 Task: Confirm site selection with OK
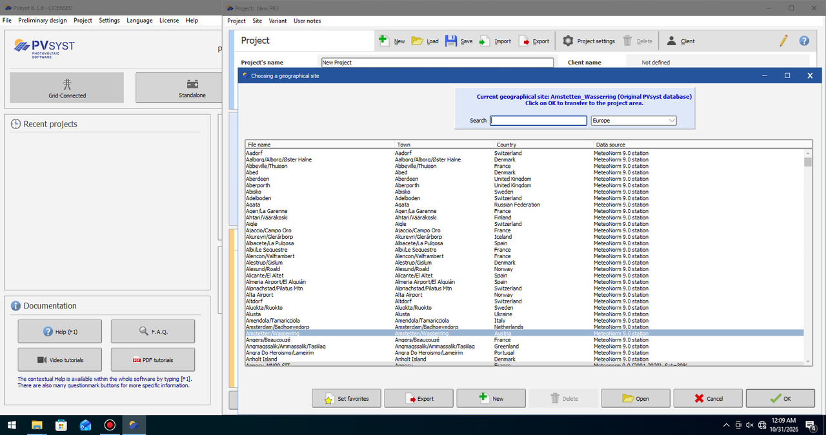(x=780, y=398)
